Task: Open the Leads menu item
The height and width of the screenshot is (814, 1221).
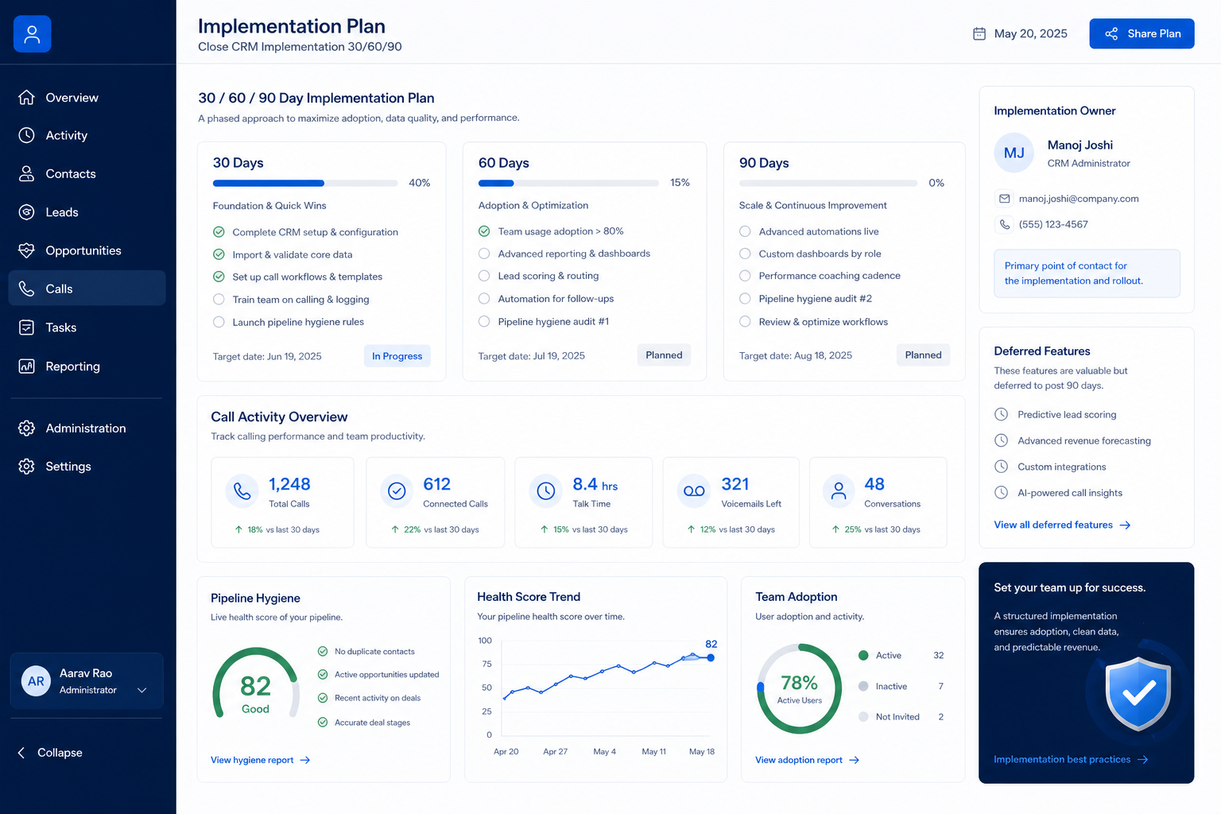Action: pos(87,212)
